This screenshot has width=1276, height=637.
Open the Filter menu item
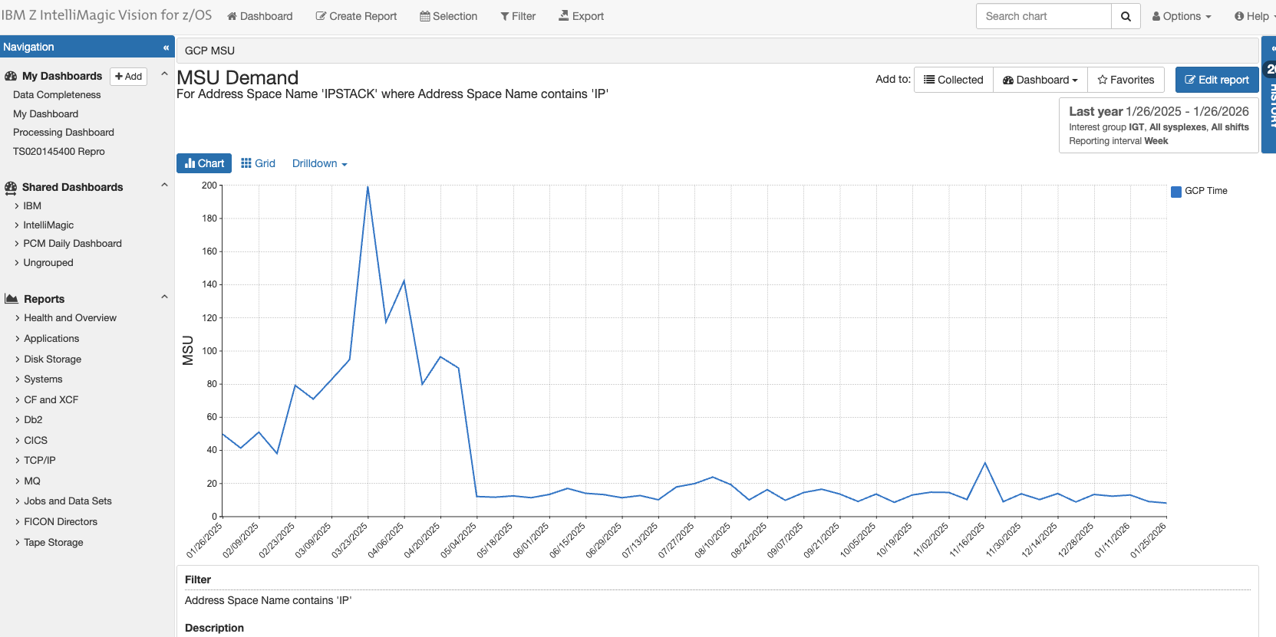518,16
